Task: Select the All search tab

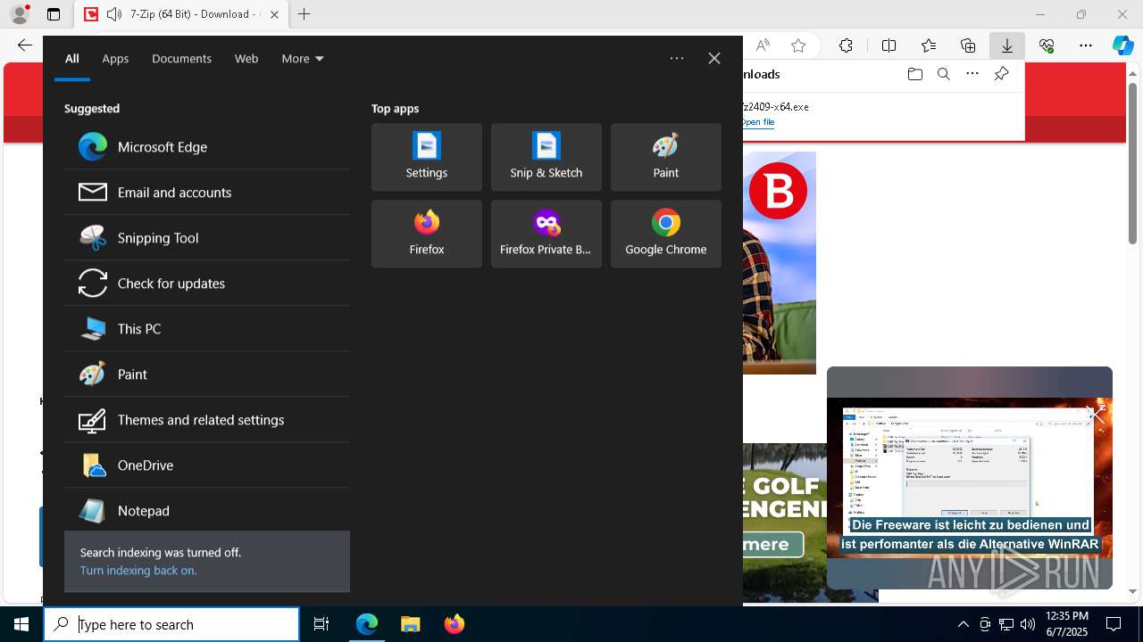Action: pos(72,59)
